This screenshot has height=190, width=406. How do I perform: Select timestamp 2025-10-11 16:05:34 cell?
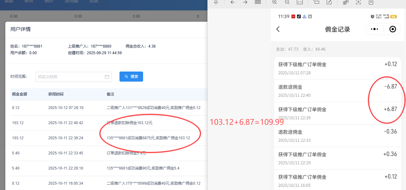point(66,183)
